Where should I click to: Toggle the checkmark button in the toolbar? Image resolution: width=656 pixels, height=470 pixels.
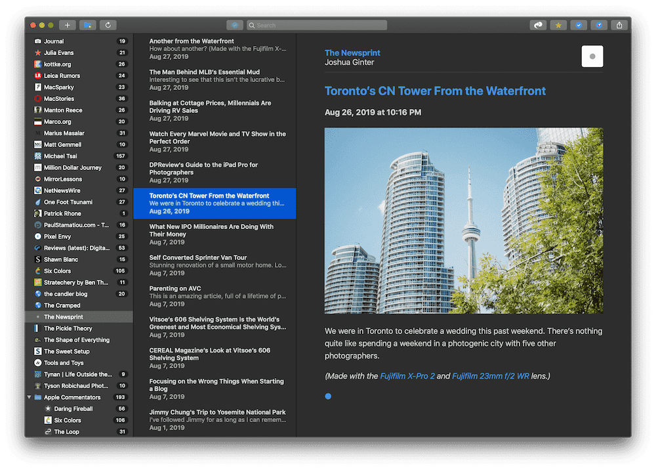579,25
